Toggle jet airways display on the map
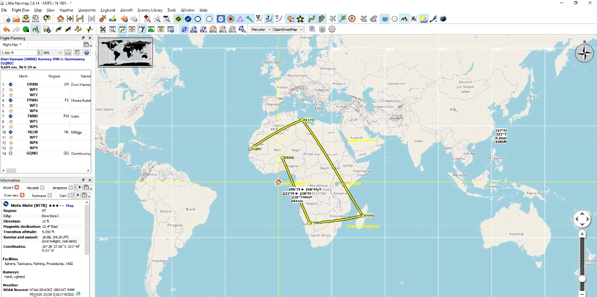Screen dimensions: 597x297 268,19
